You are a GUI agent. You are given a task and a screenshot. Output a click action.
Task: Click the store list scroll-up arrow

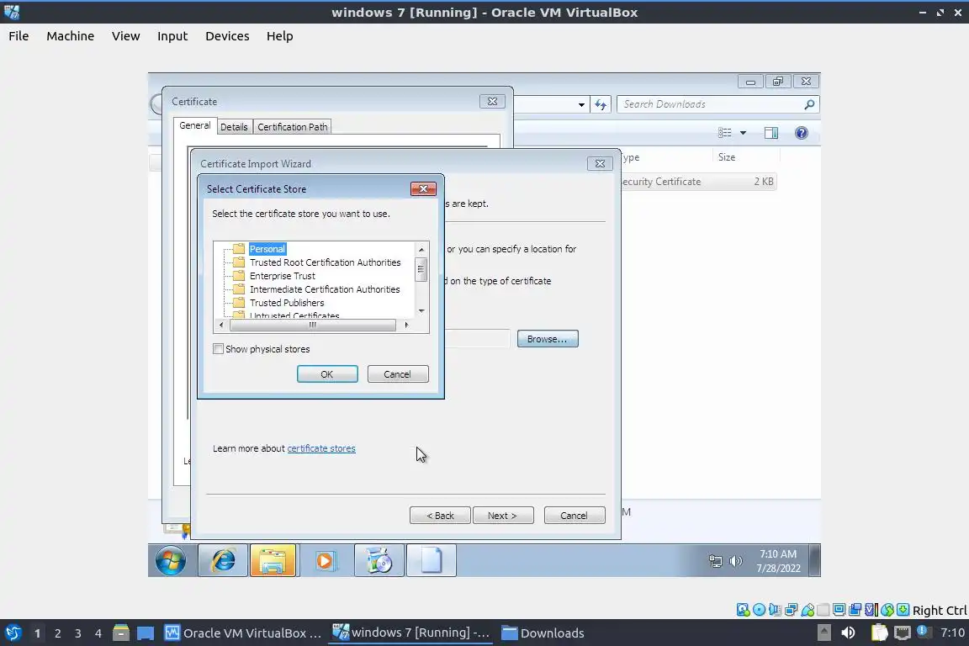click(x=421, y=249)
